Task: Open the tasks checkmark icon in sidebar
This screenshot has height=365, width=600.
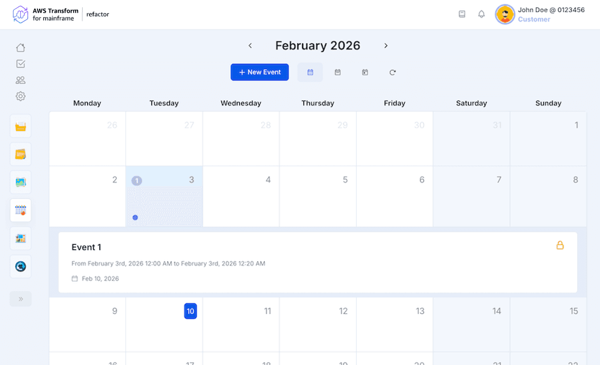Action: (21, 64)
